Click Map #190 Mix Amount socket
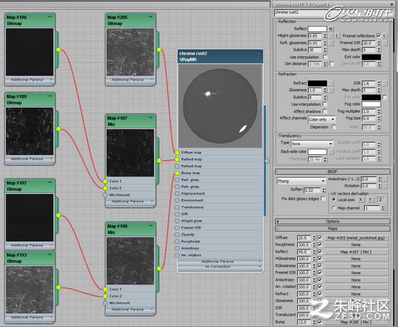The image size is (398, 327). click(105, 303)
